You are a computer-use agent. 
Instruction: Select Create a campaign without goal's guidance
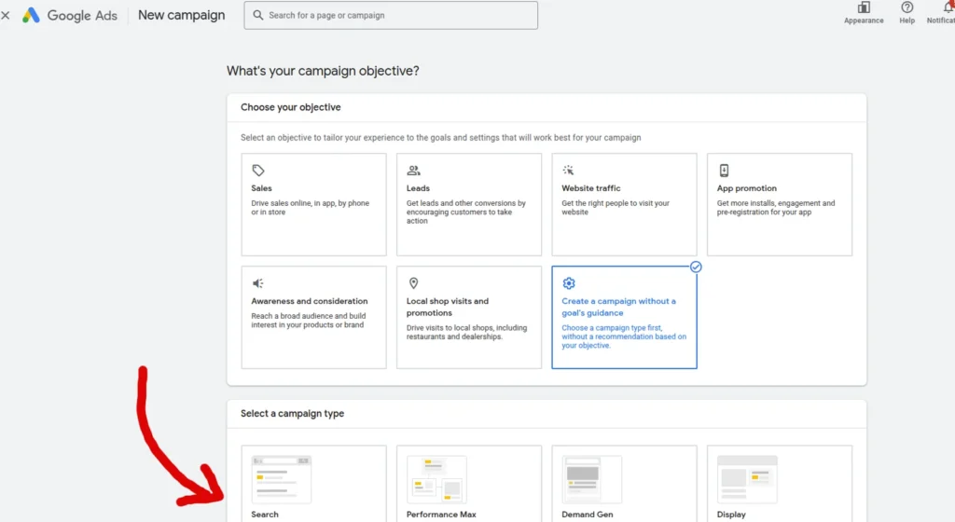624,318
